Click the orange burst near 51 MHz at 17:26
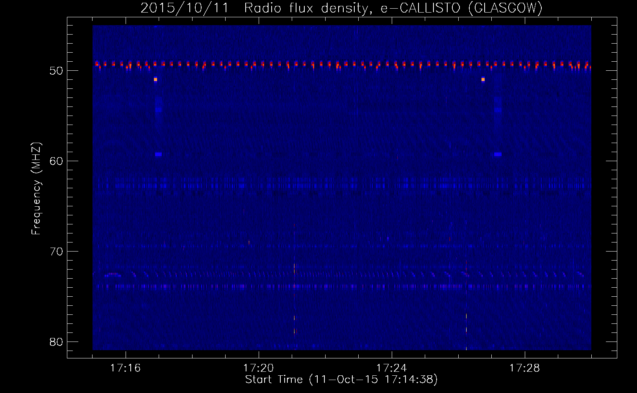This screenshot has width=637, height=393. 483,79
